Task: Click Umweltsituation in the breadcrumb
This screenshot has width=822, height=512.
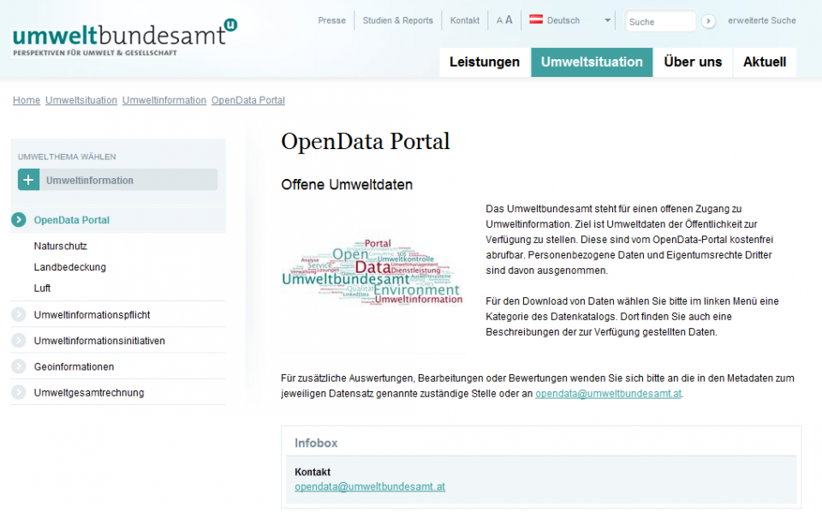Action: [x=81, y=100]
